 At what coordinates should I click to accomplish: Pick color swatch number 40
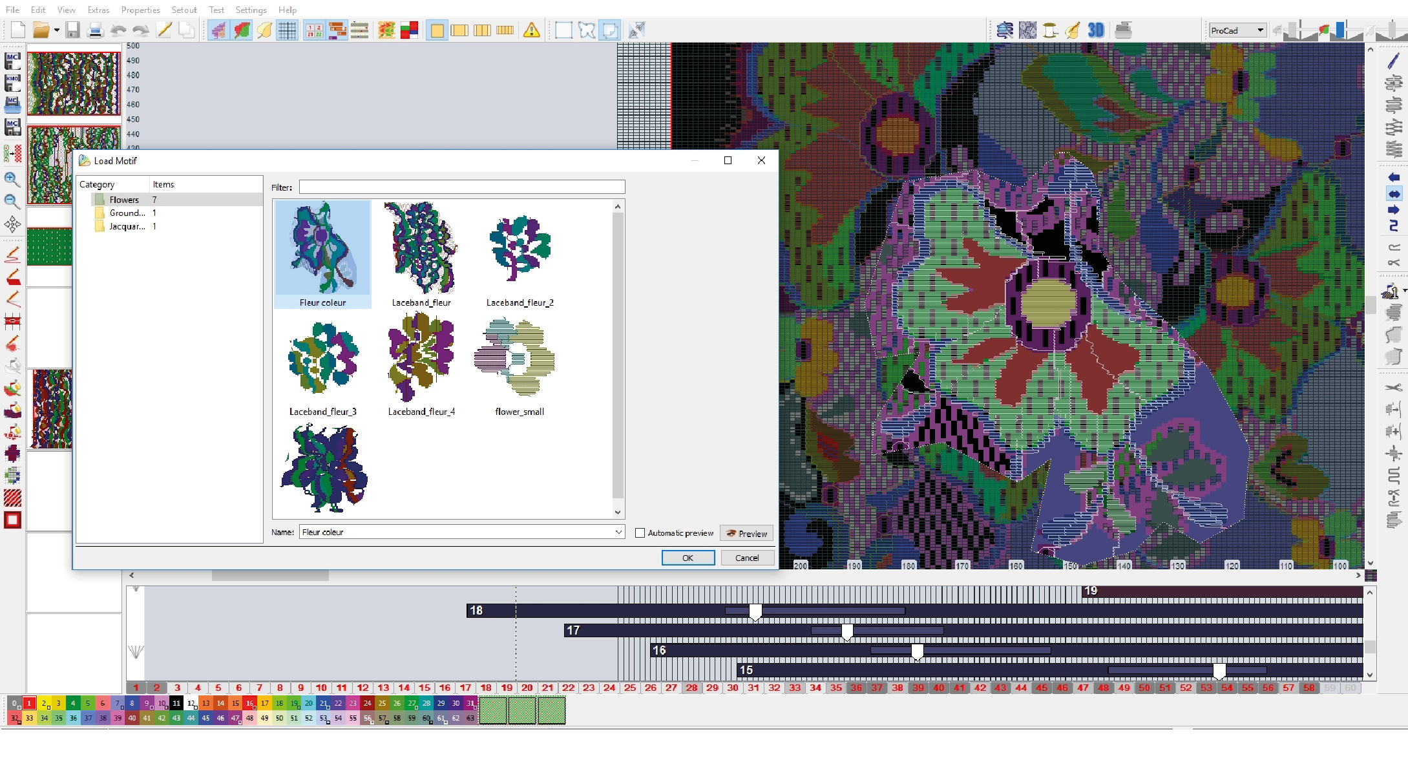point(132,717)
